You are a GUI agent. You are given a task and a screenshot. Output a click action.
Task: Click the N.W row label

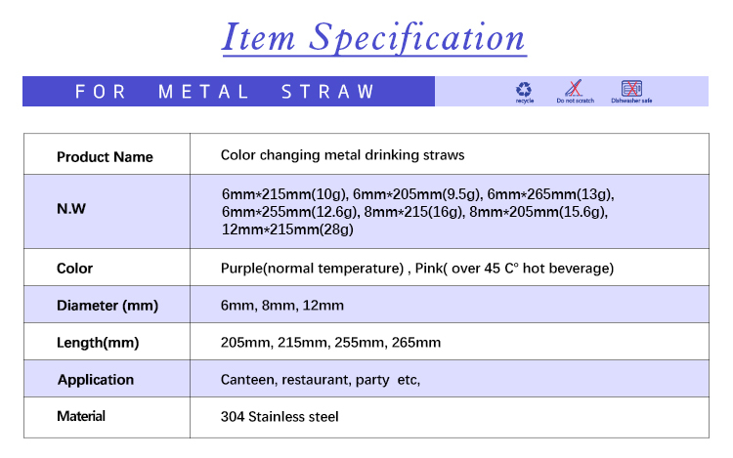point(71,209)
